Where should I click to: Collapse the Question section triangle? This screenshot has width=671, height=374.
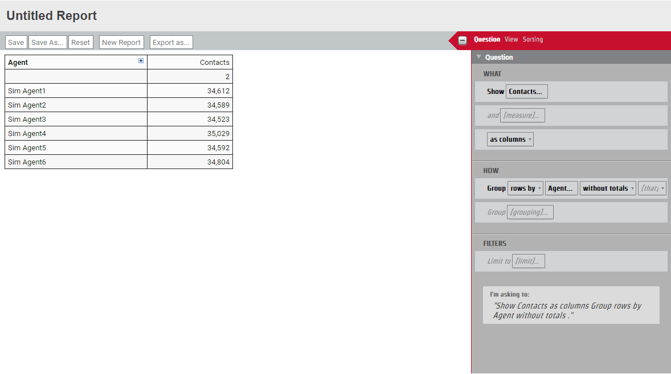479,57
